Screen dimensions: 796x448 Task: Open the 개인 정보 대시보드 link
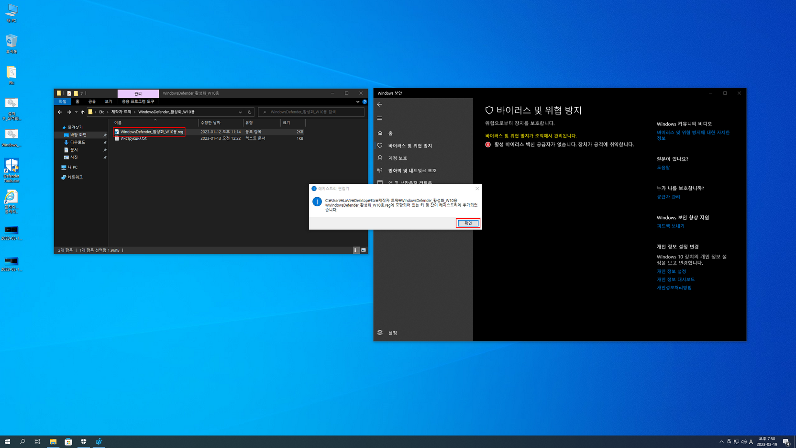point(675,280)
